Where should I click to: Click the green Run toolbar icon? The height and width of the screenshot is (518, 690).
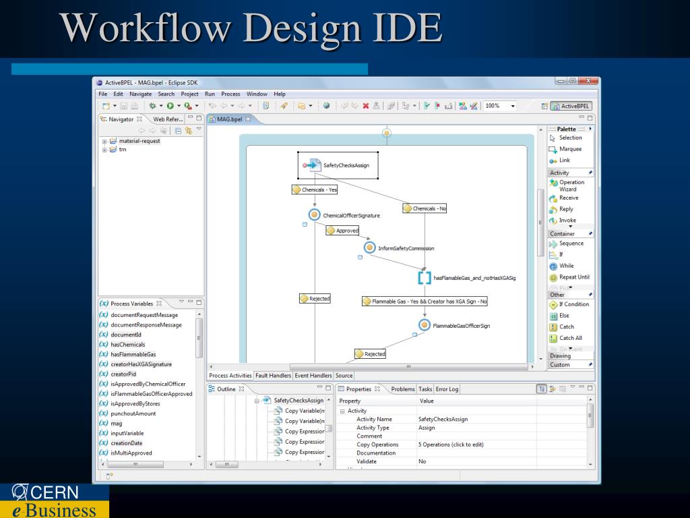click(x=170, y=106)
